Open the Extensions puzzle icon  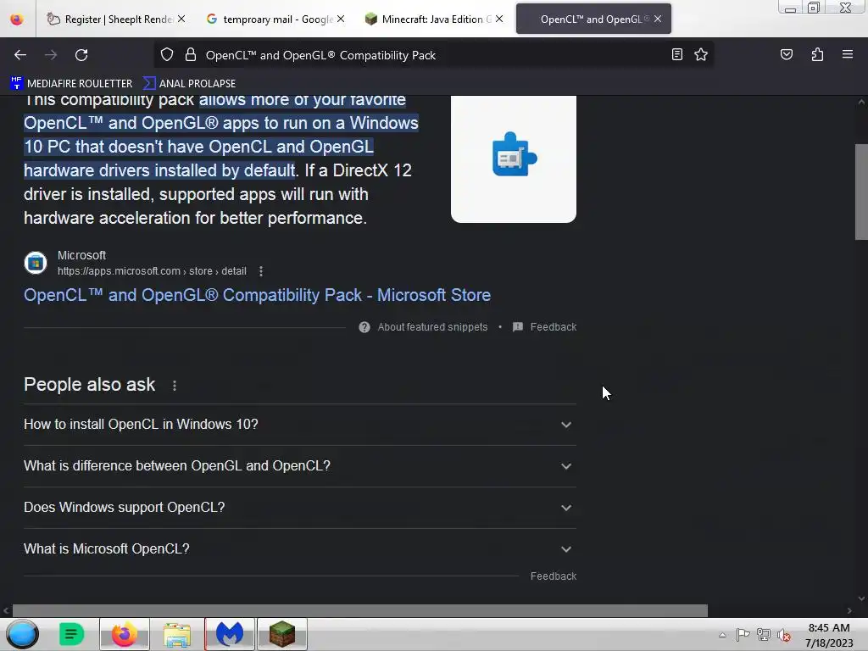[817, 54]
